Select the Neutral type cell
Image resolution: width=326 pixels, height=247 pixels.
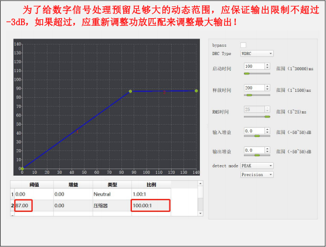tap(112, 194)
